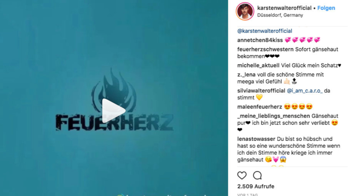Open michelle_aktuell profile
This screenshot has width=350, height=196.
[258, 66]
